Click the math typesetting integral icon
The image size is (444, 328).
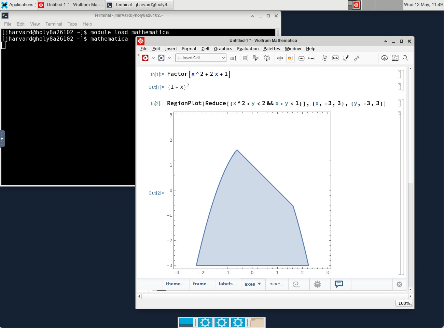[x=324, y=58]
